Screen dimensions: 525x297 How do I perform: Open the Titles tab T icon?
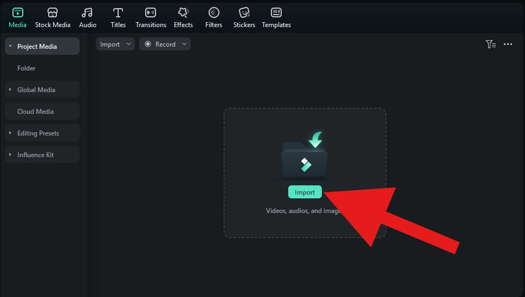[x=118, y=12]
